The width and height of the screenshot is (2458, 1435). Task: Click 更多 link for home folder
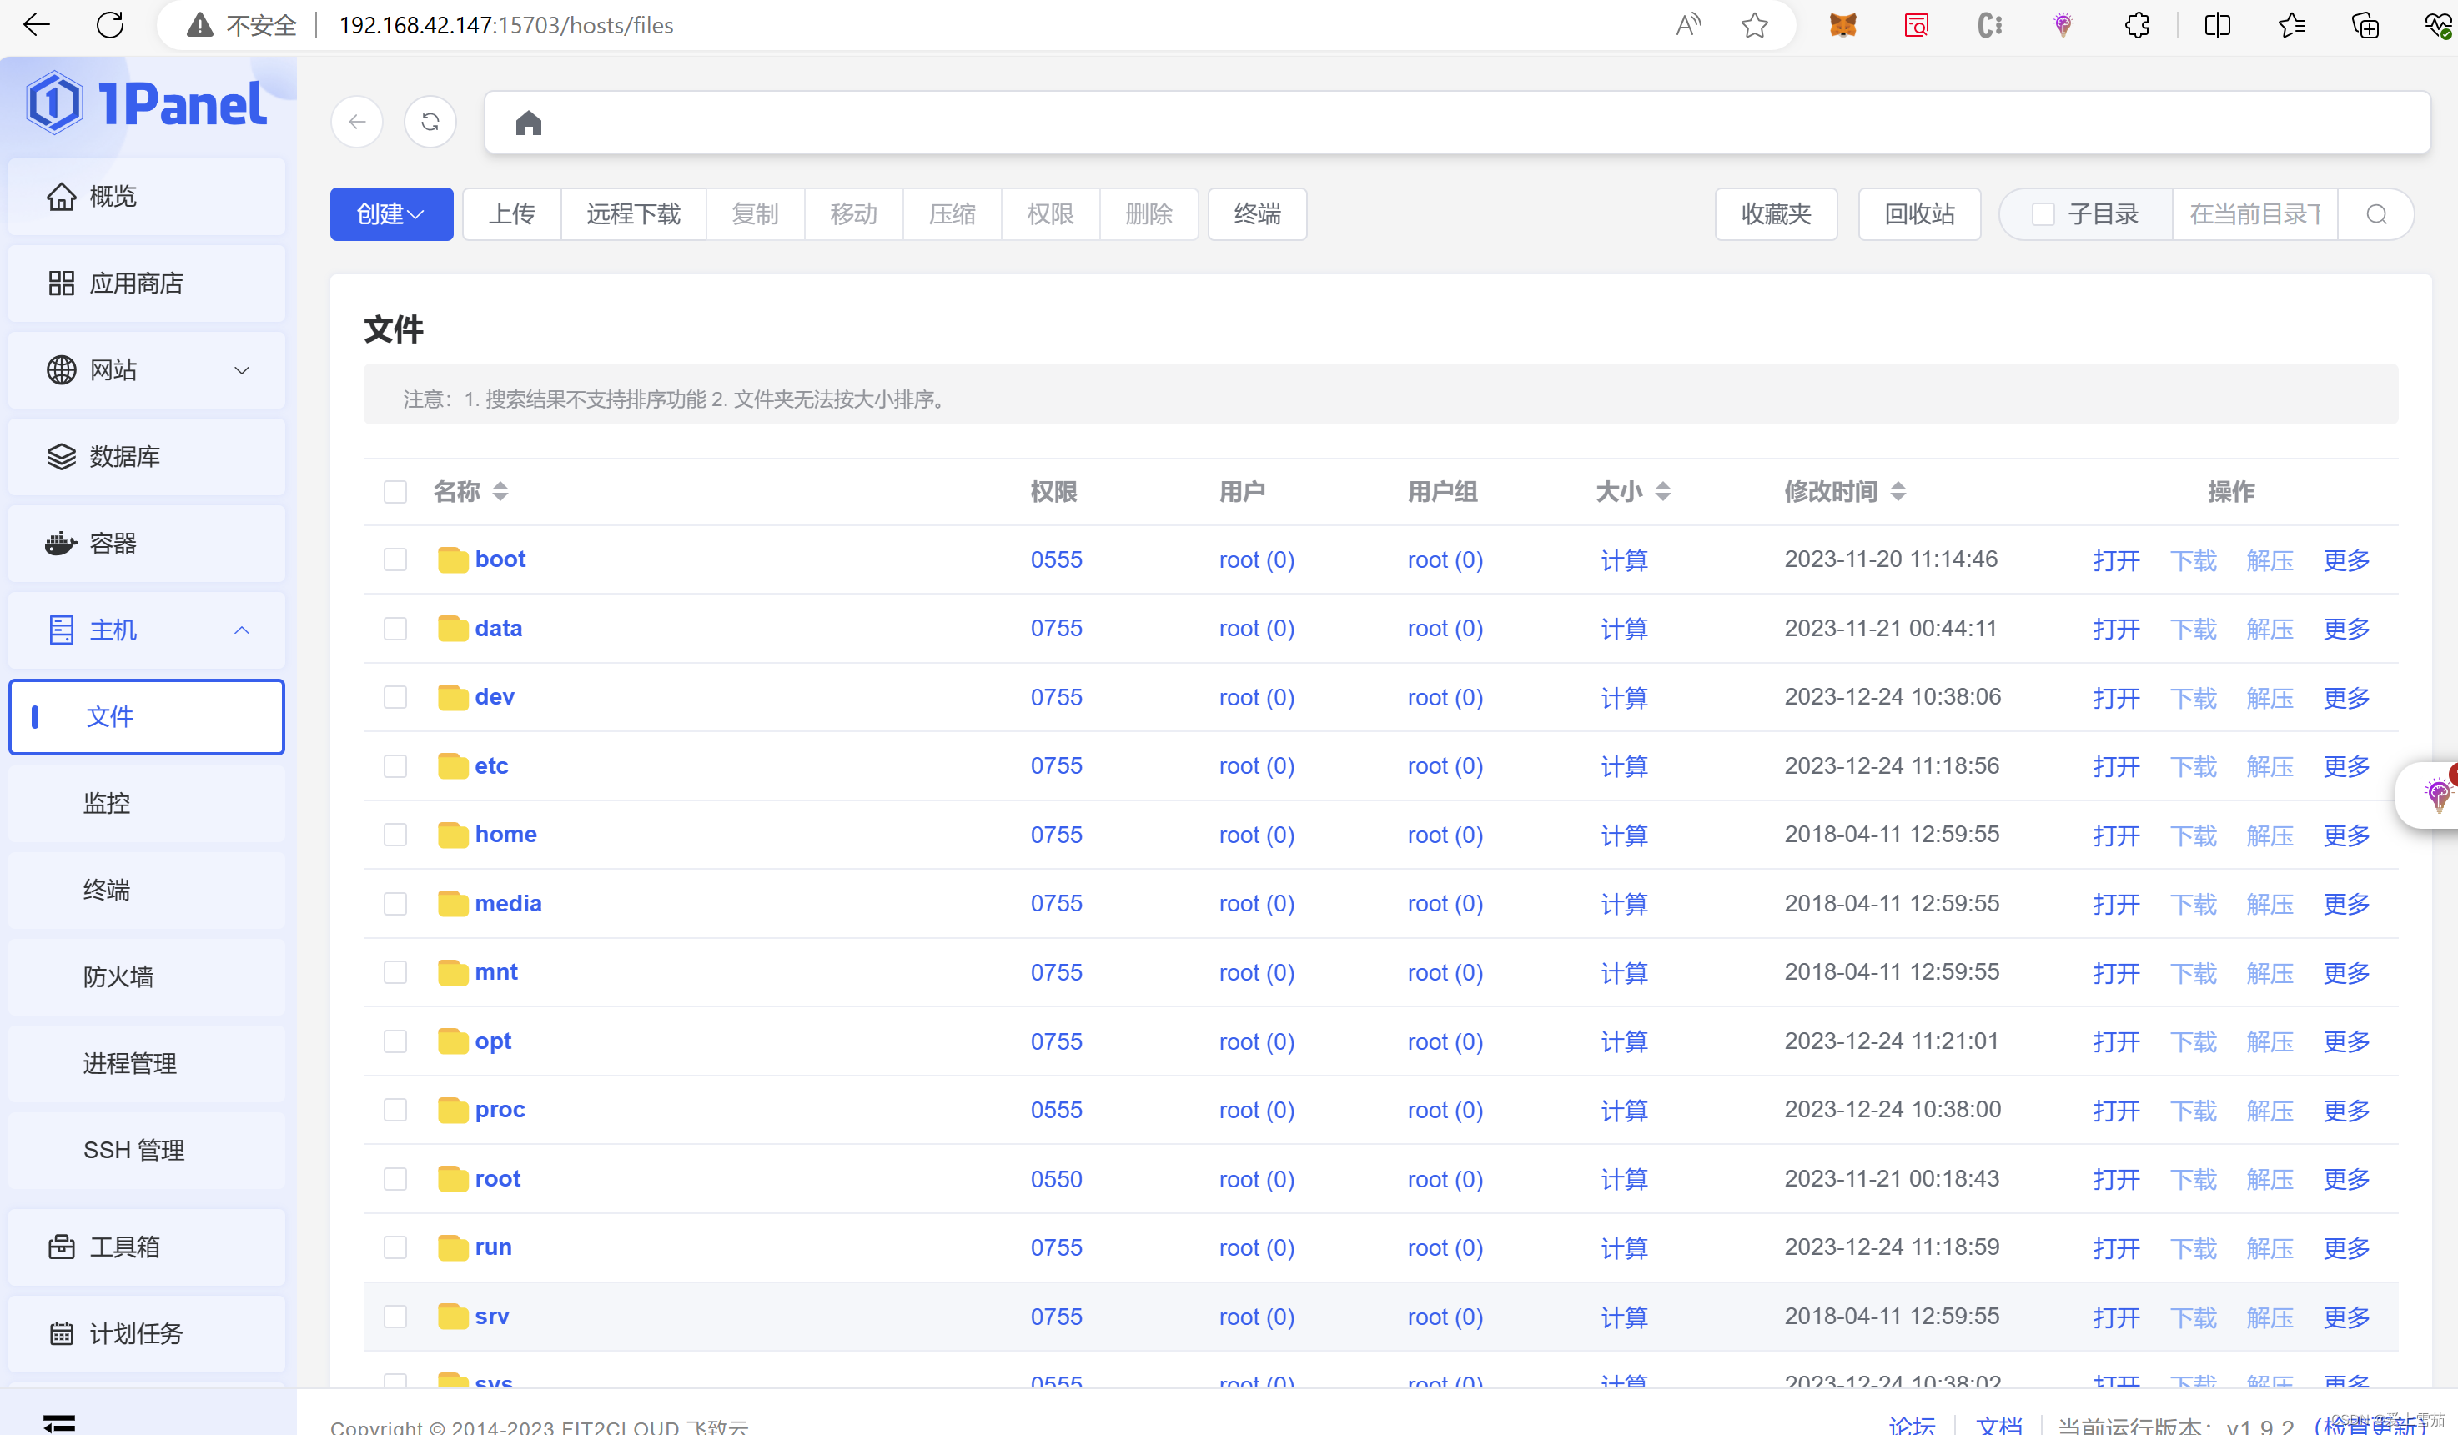tap(2346, 835)
